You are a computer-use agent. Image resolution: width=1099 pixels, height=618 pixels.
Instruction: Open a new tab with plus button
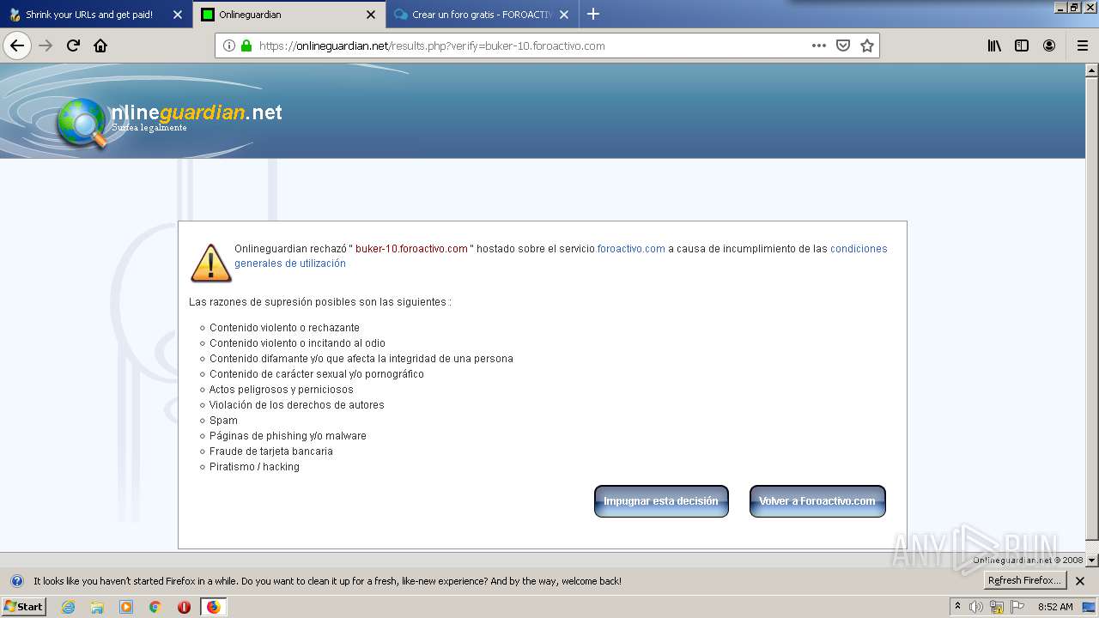[x=593, y=14]
